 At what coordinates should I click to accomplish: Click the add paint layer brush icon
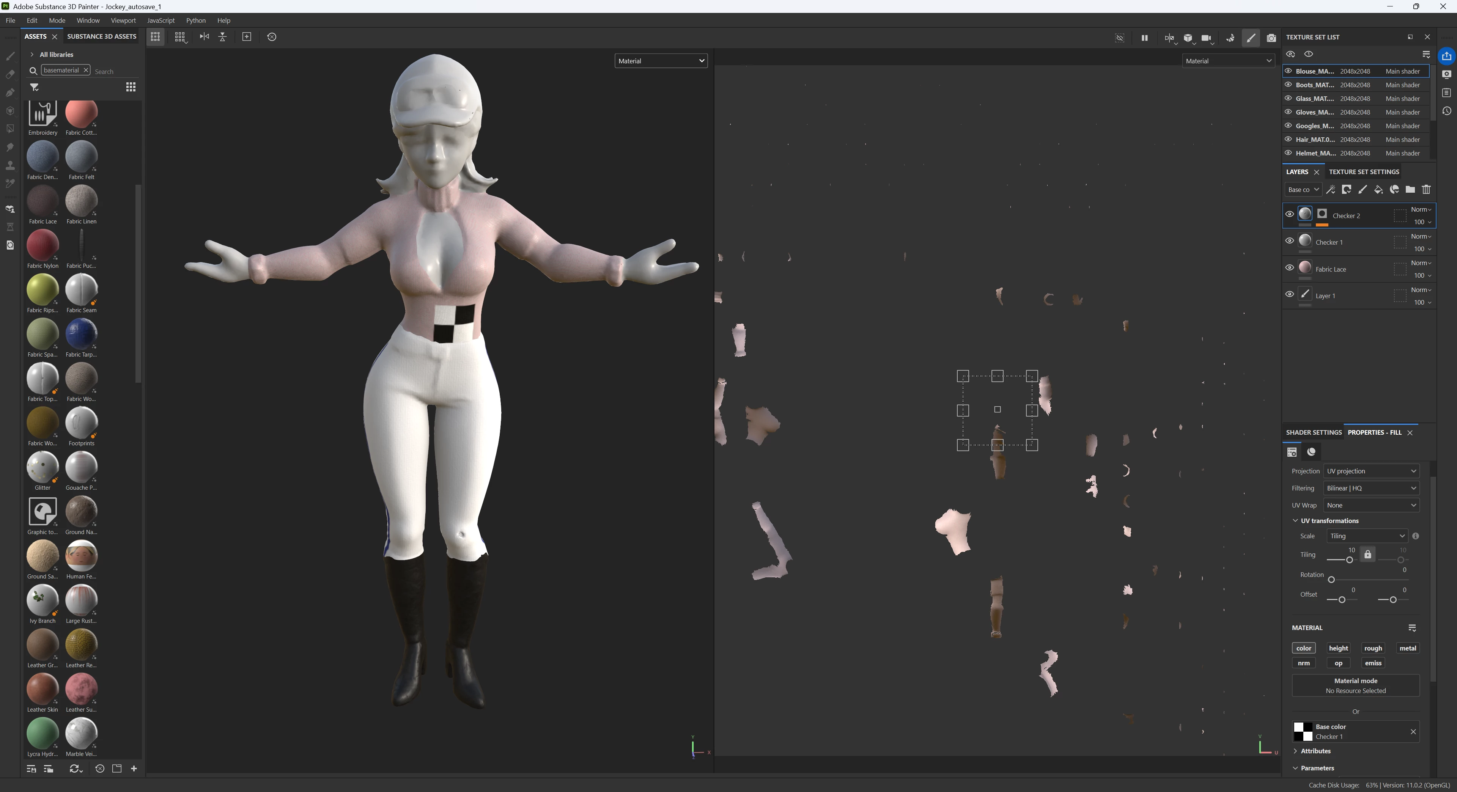point(1363,189)
